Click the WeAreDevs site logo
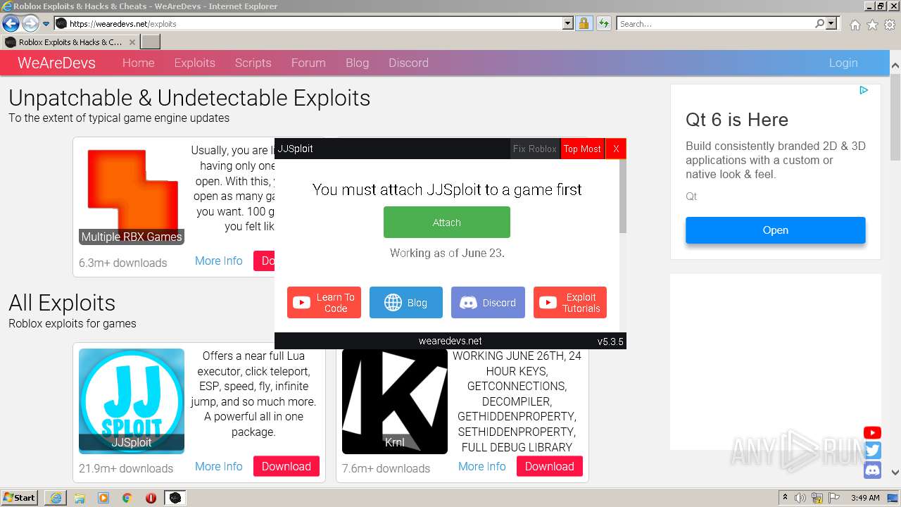Screen dimensions: 901x507 point(56,63)
